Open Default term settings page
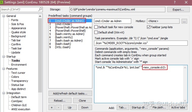 [19, 97]
